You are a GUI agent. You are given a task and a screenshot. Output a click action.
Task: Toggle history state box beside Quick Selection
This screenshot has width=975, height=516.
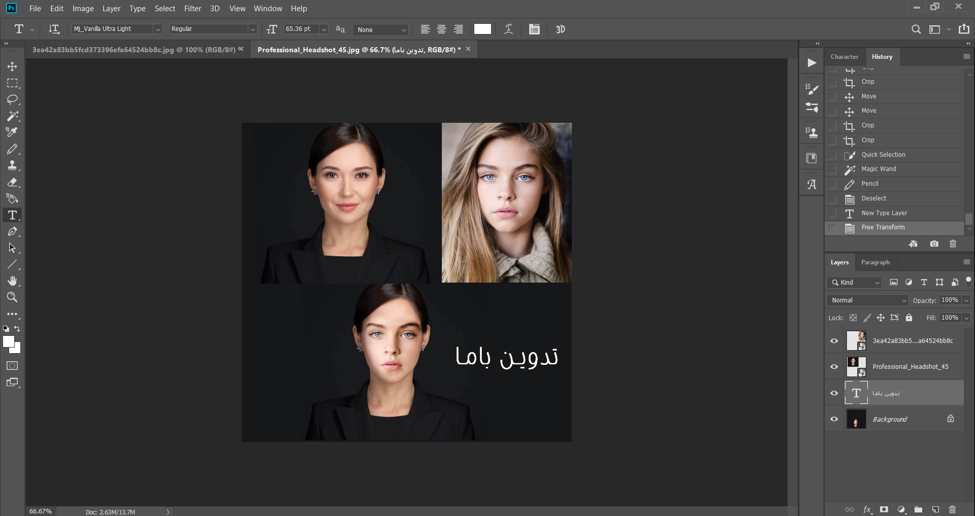tap(832, 155)
